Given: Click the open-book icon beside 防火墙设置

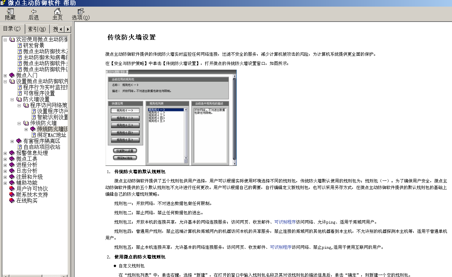Looking at the screenshot, I should pos(19,99).
